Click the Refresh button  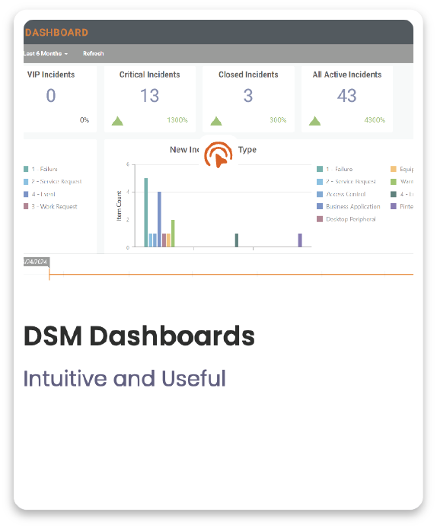[x=94, y=53]
